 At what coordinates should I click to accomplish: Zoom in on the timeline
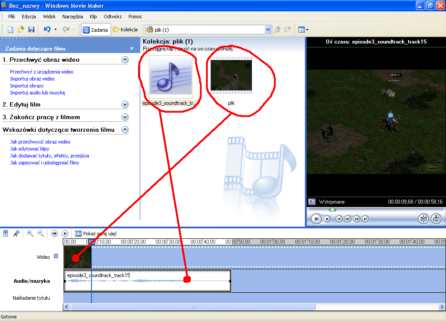[x=30, y=234]
